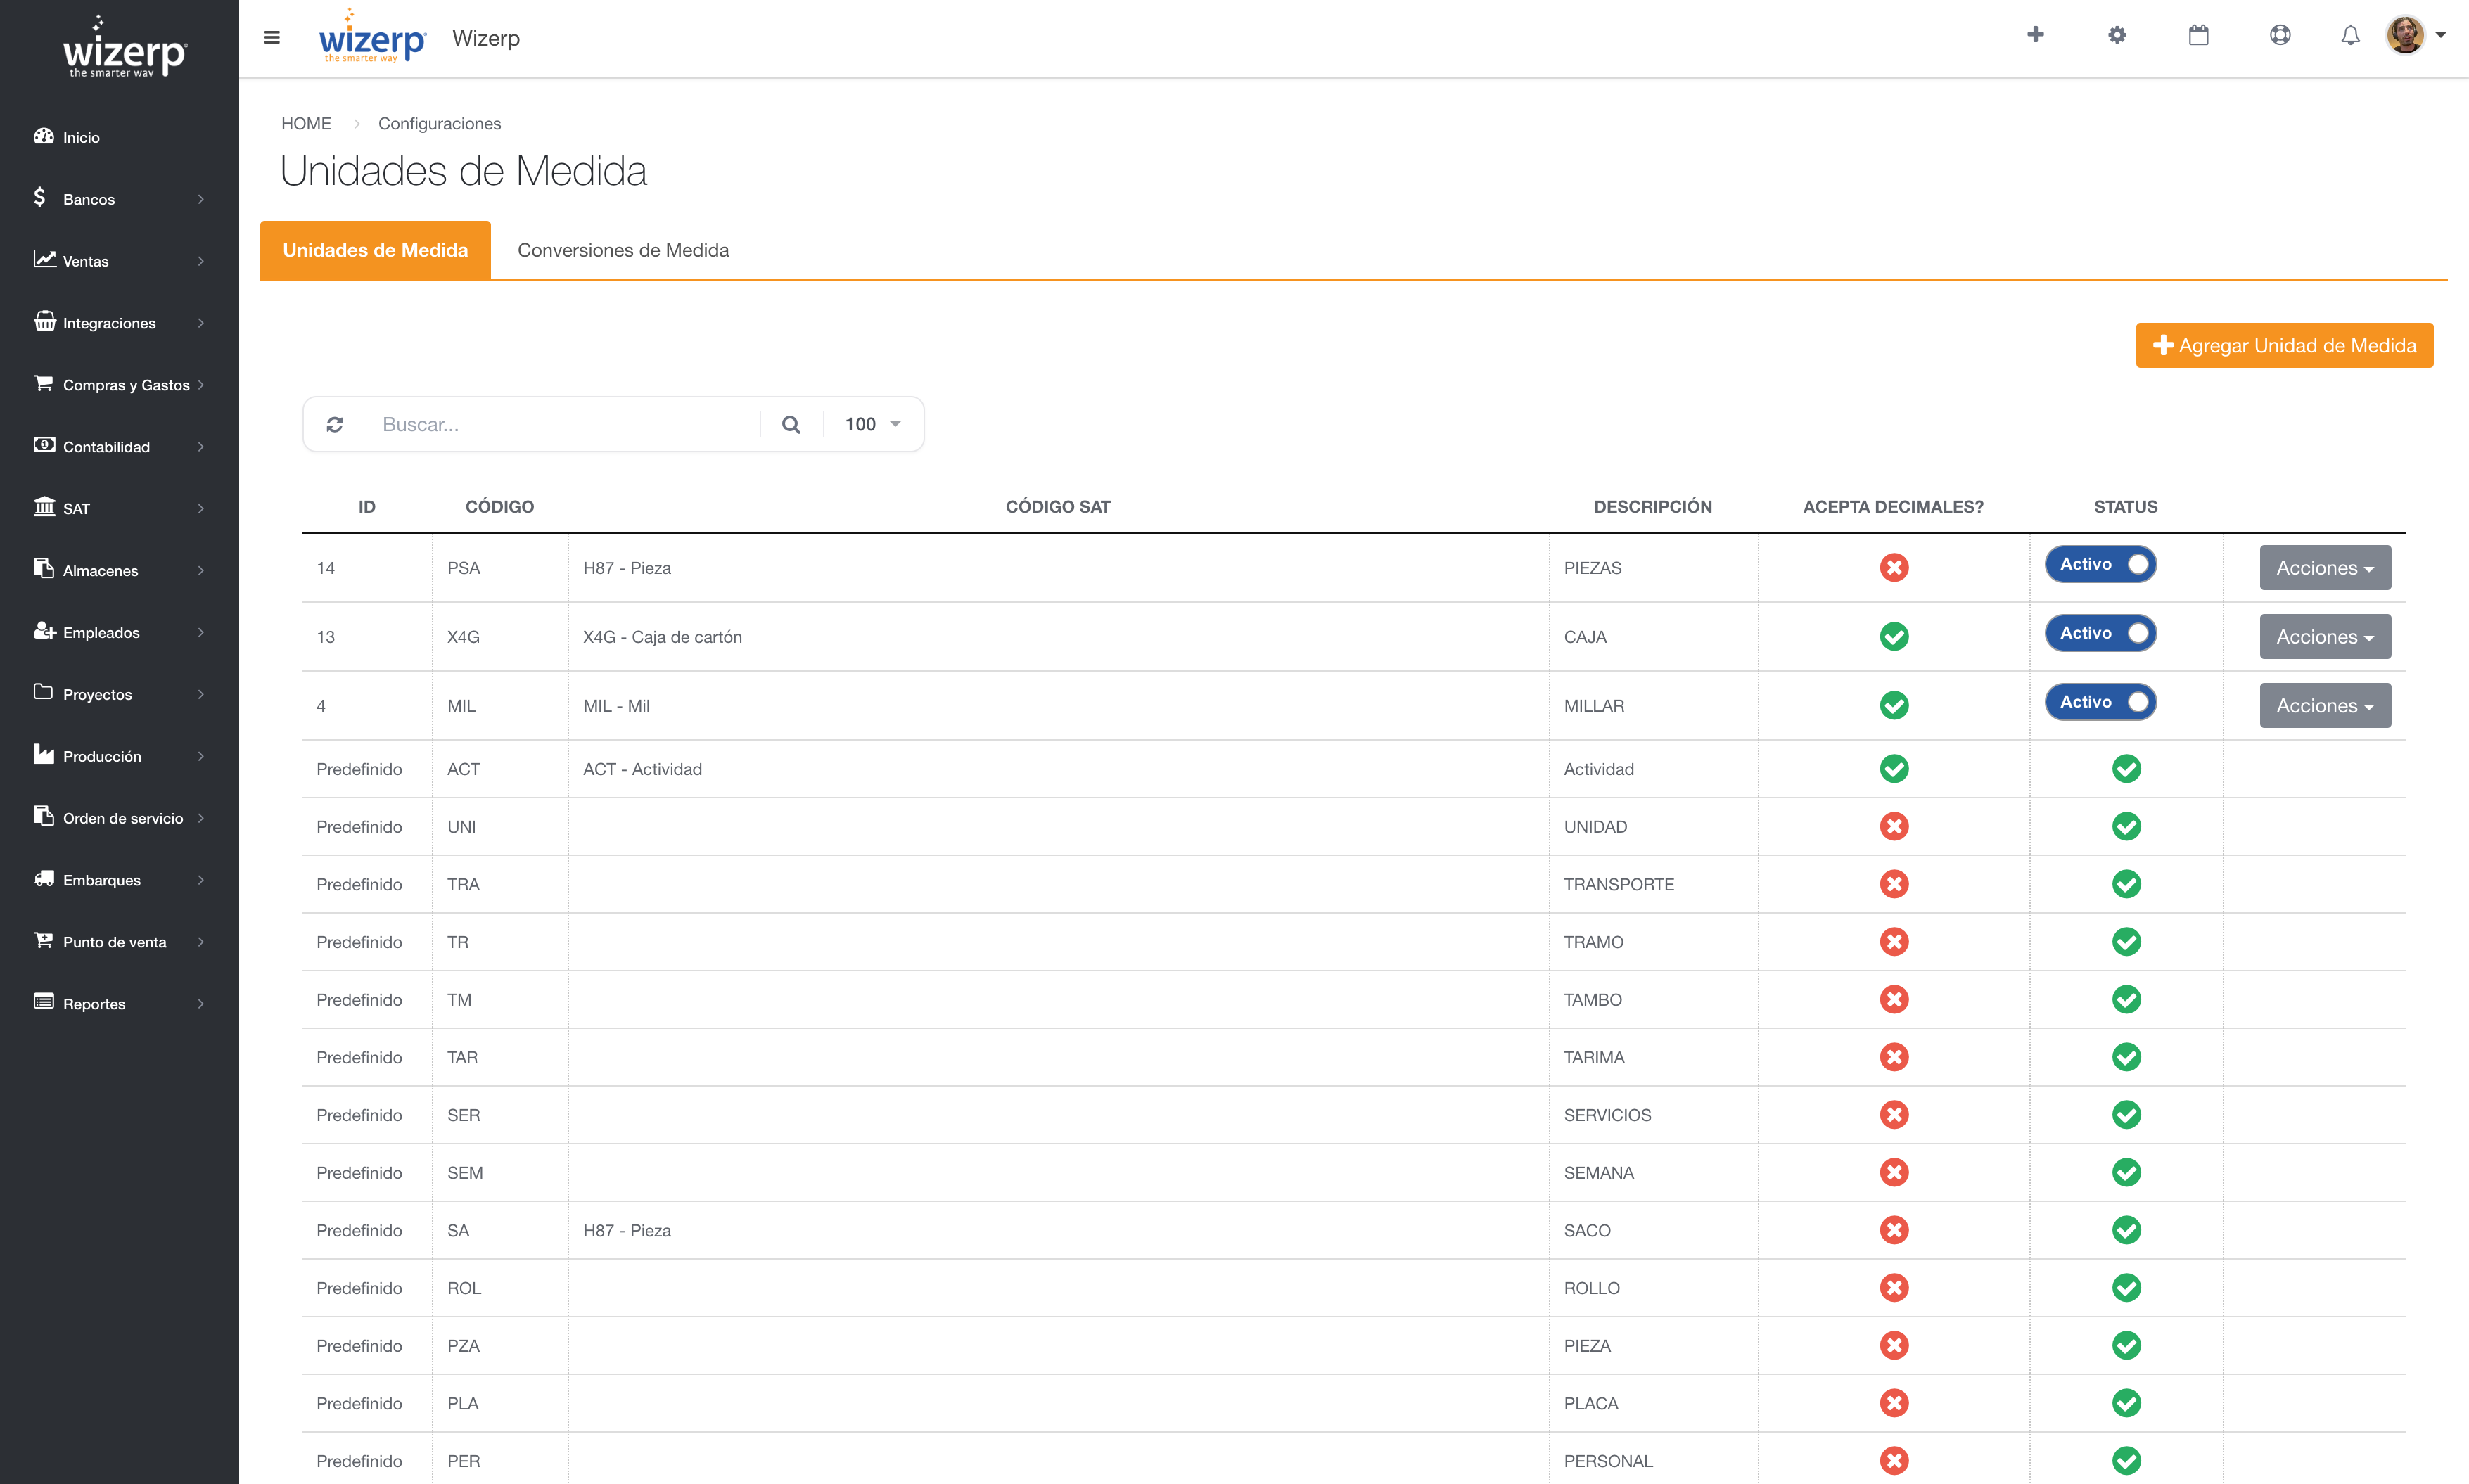Click the Bancos dollar icon
Screen dimensions: 2469x1484
click(40, 197)
